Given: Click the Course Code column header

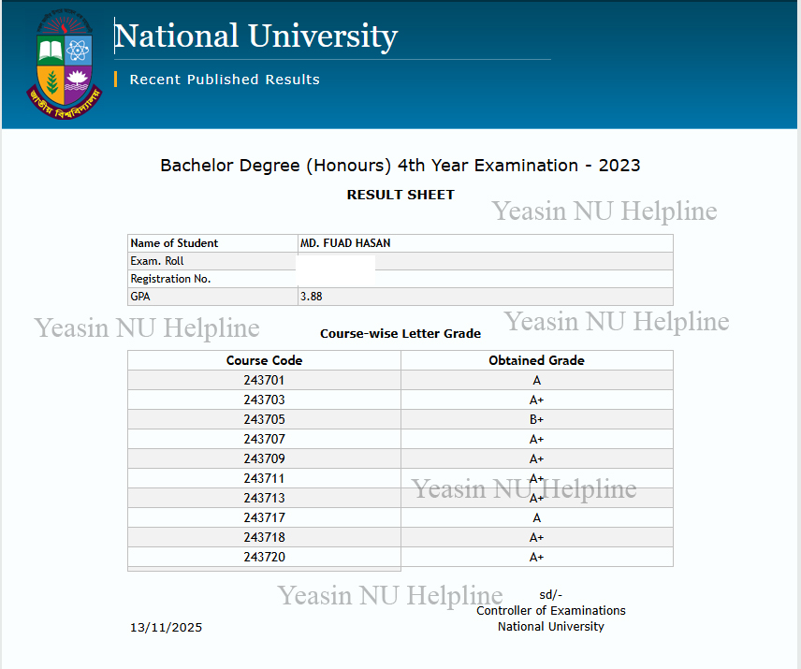Looking at the screenshot, I should coord(264,360).
